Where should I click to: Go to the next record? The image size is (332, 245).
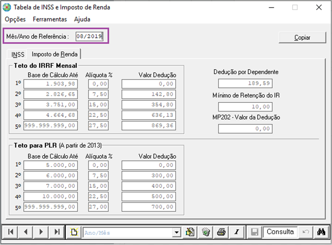pyautogui.click(x=41, y=232)
